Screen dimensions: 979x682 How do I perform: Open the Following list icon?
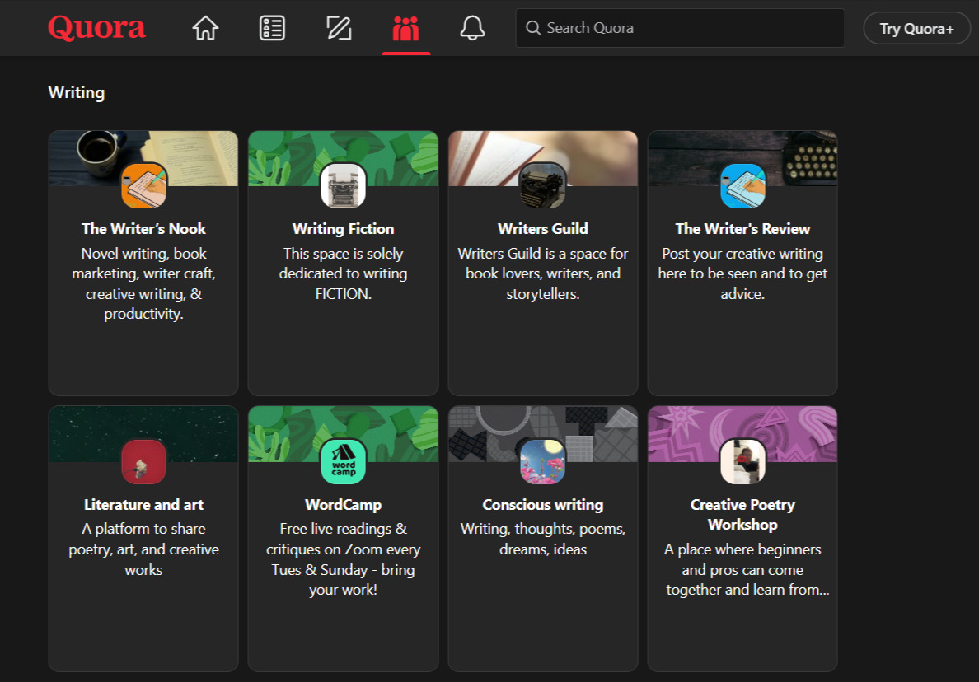[x=272, y=28]
